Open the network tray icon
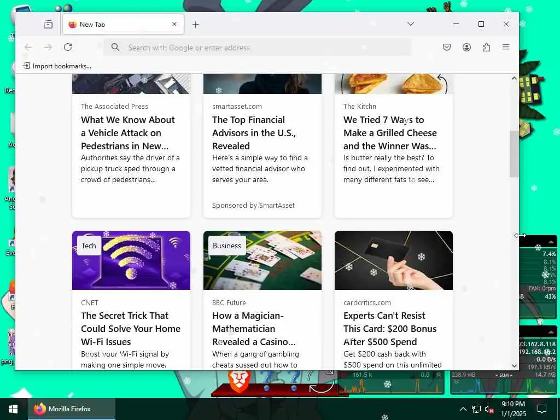The image size is (560, 420). pyautogui.click(x=476, y=409)
